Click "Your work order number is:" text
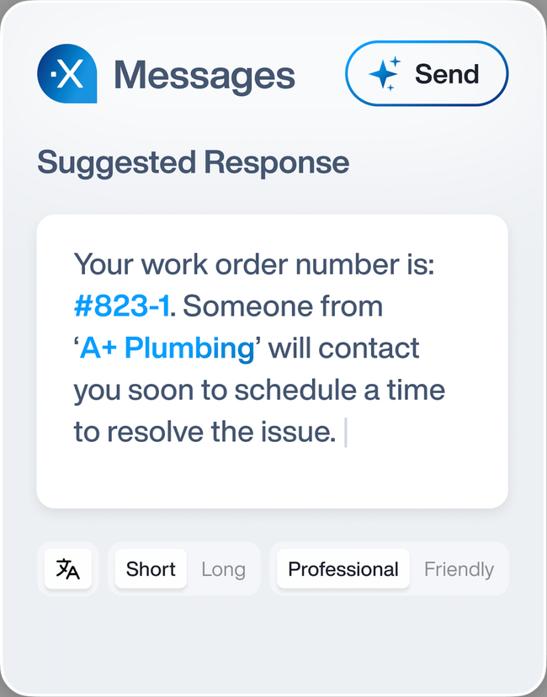 [253, 264]
